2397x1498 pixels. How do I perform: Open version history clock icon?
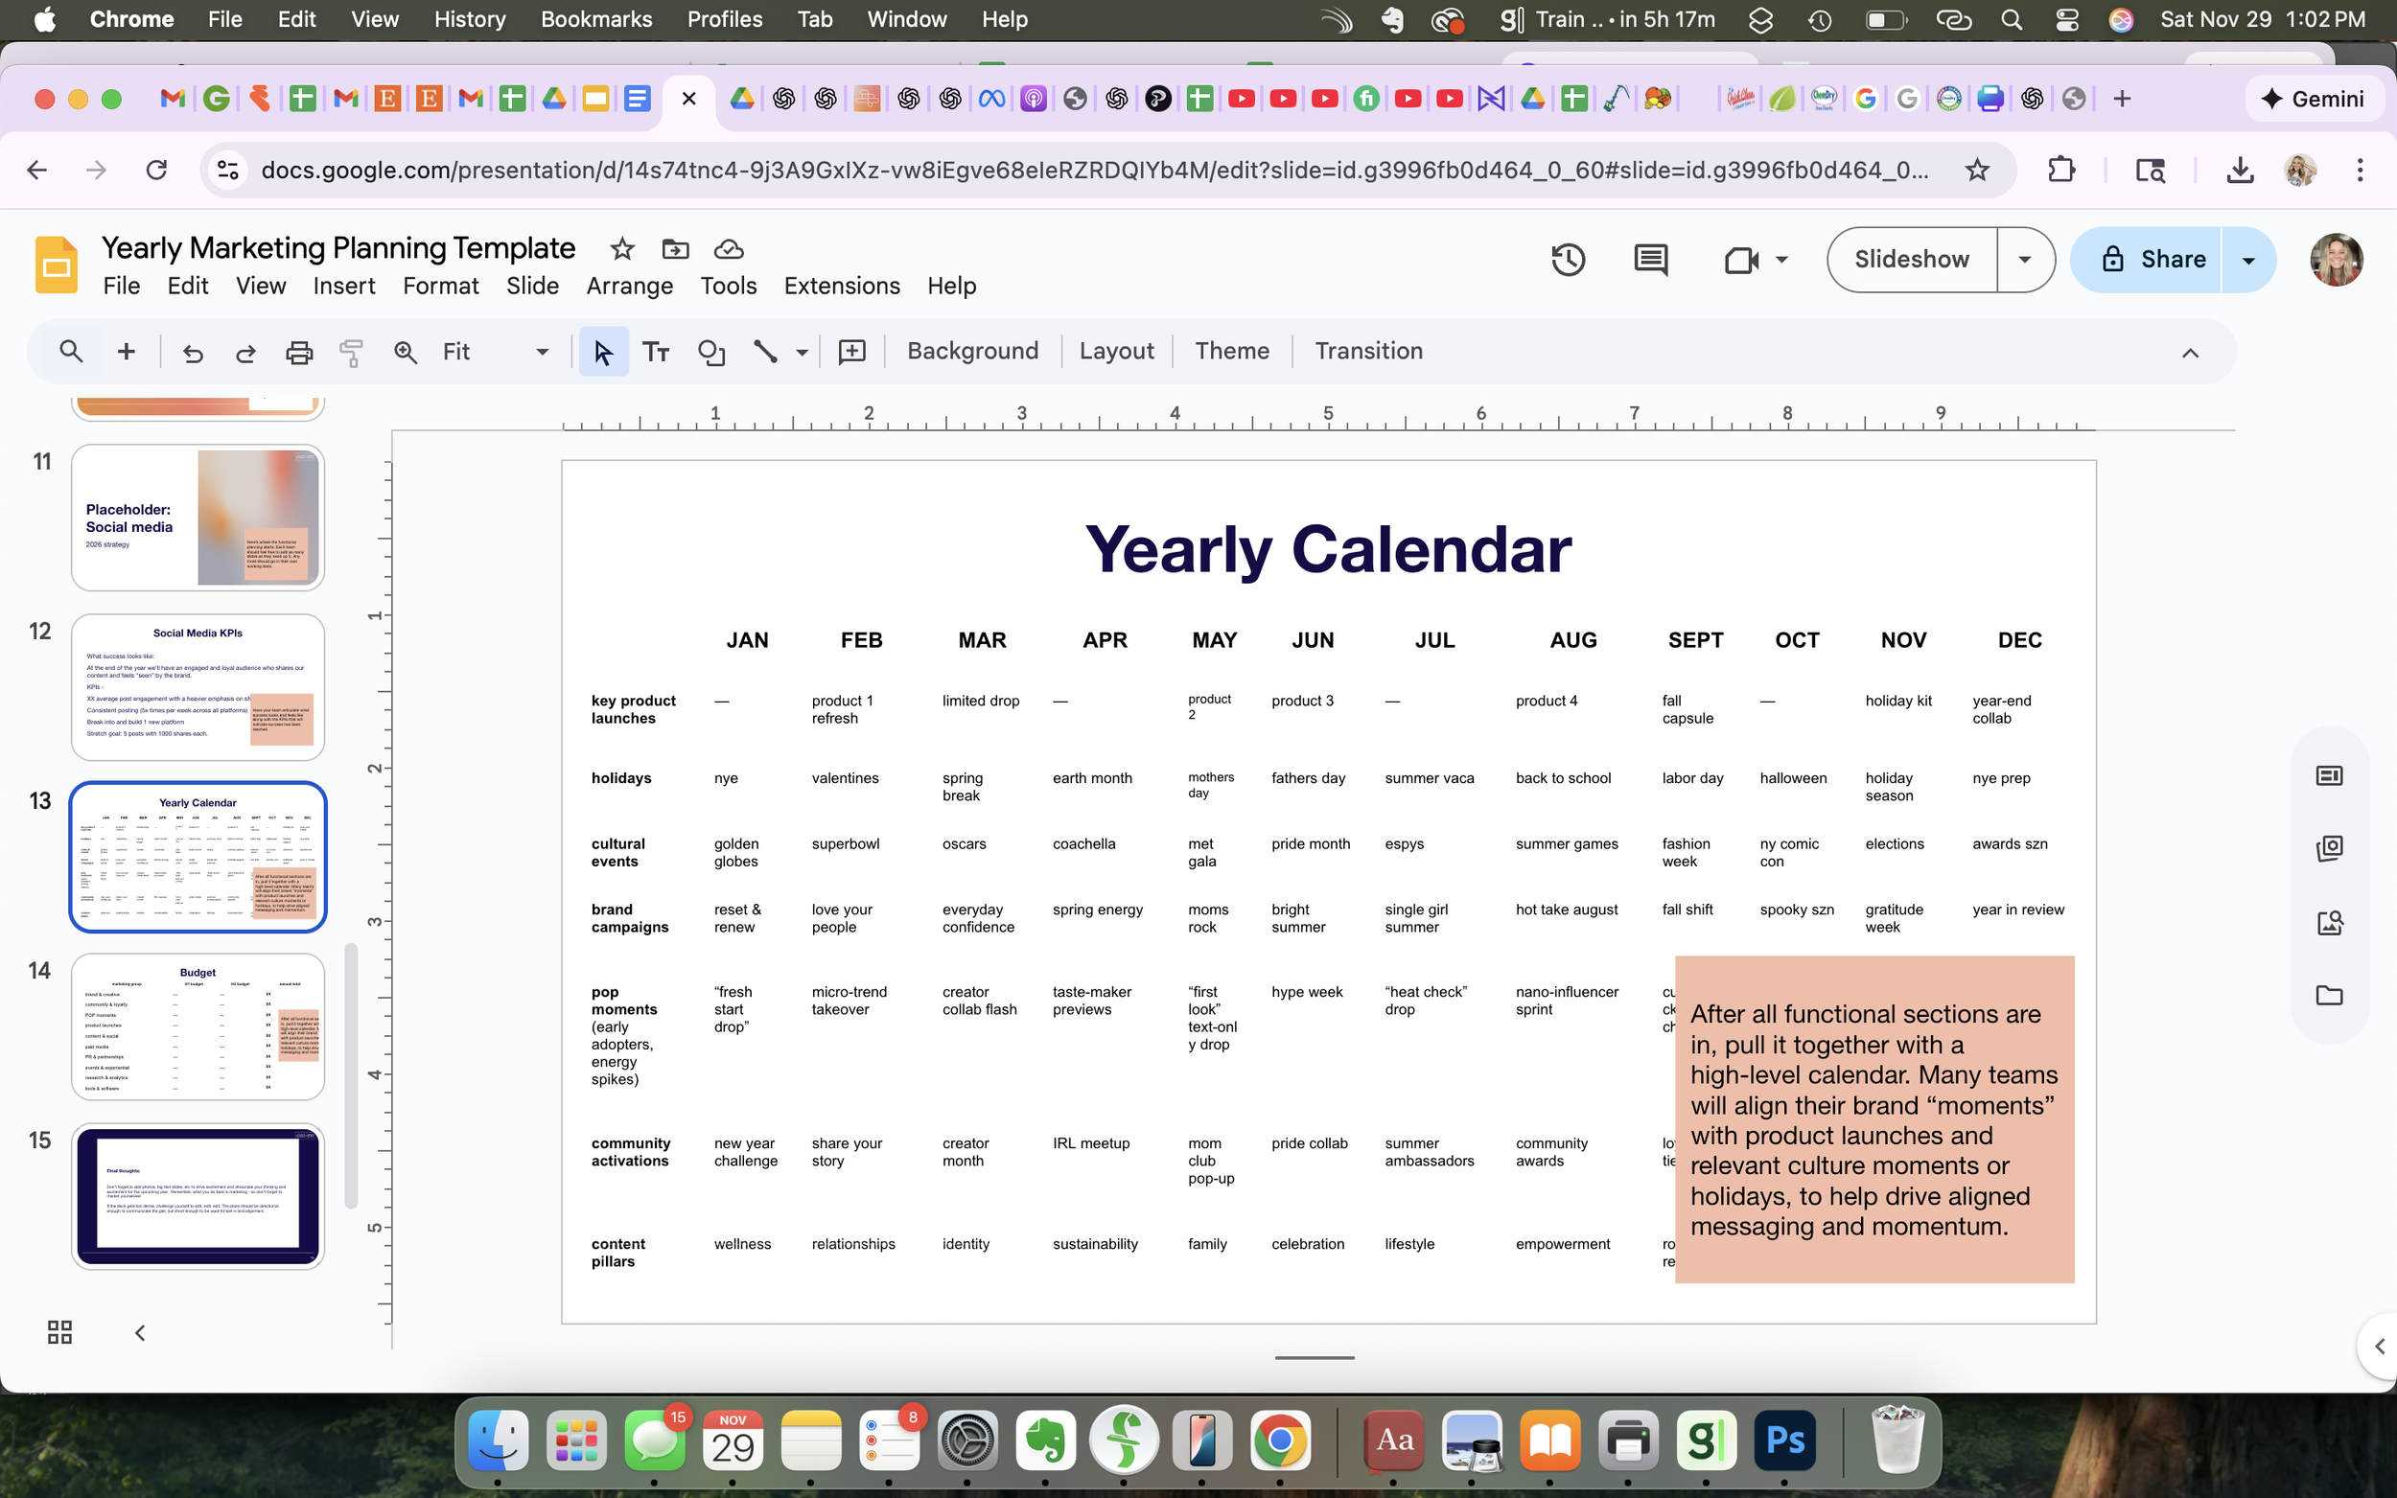[x=1568, y=260]
